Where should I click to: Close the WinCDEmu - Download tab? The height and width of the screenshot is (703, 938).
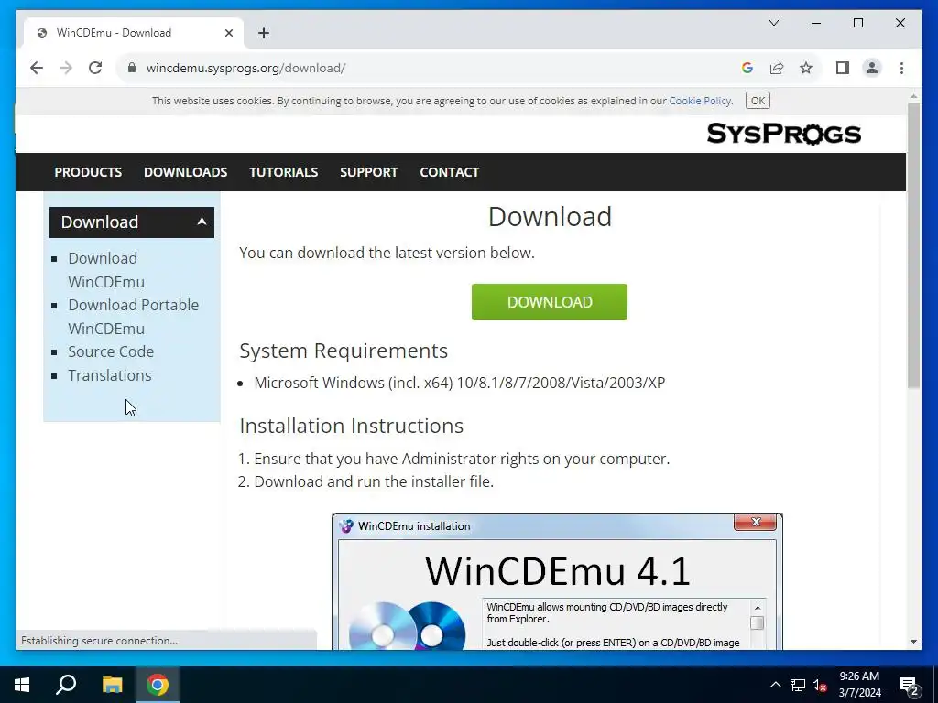coord(228,33)
